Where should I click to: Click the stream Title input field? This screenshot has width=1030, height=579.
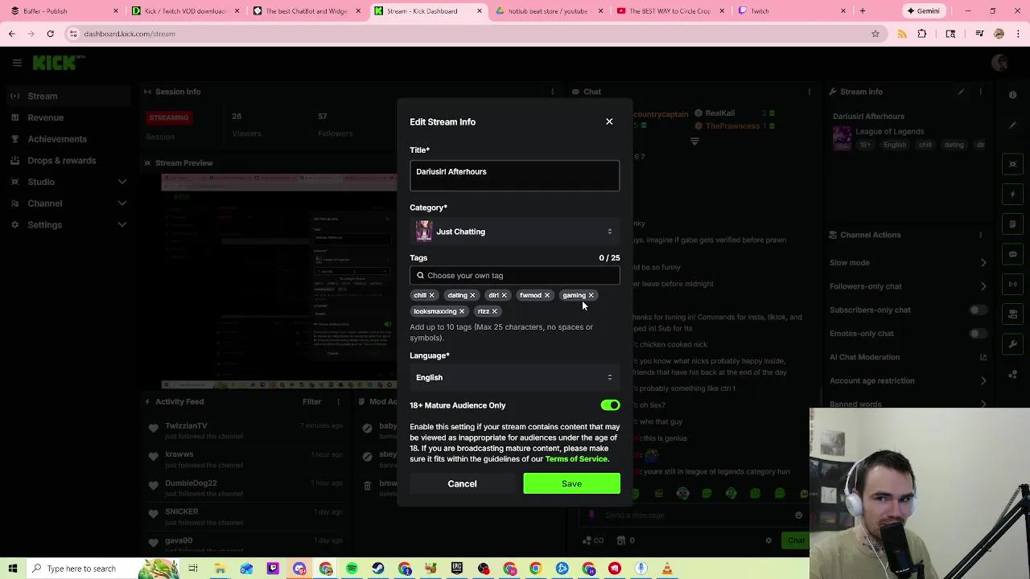(515, 175)
